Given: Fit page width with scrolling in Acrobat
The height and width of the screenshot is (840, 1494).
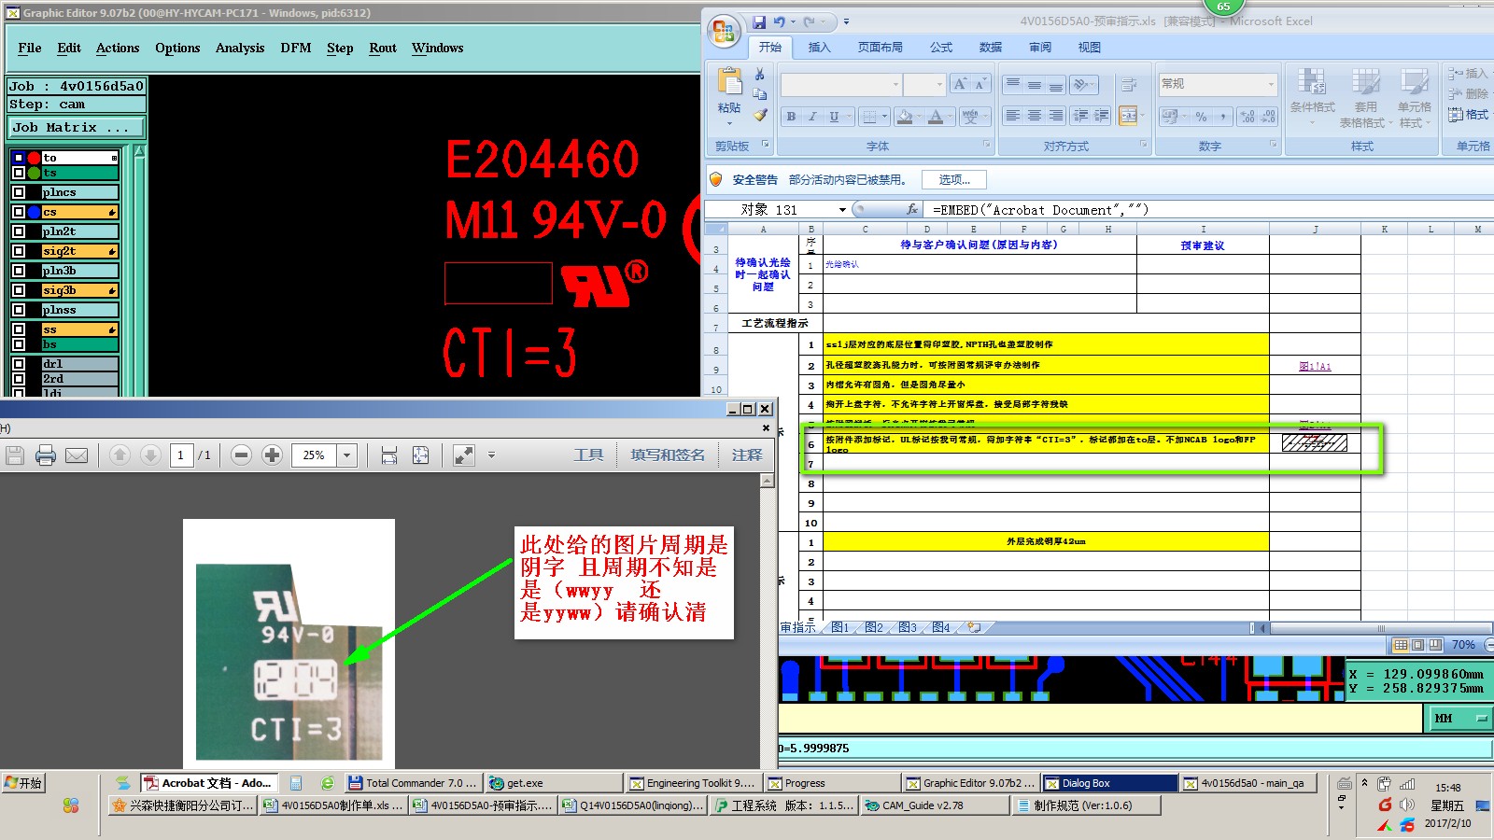Looking at the screenshot, I should click(389, 455).
